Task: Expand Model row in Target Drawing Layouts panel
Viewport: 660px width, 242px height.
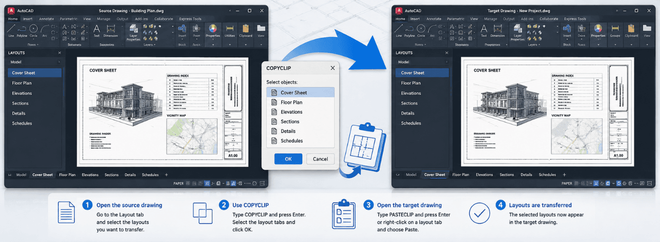Action: tap(446, 62)
